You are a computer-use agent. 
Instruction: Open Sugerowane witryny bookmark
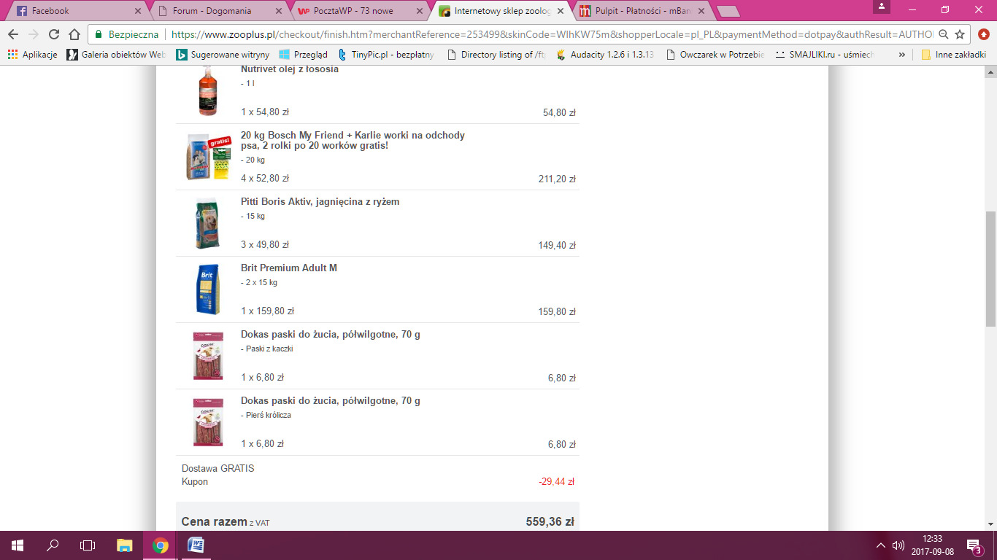coord(223,55)
